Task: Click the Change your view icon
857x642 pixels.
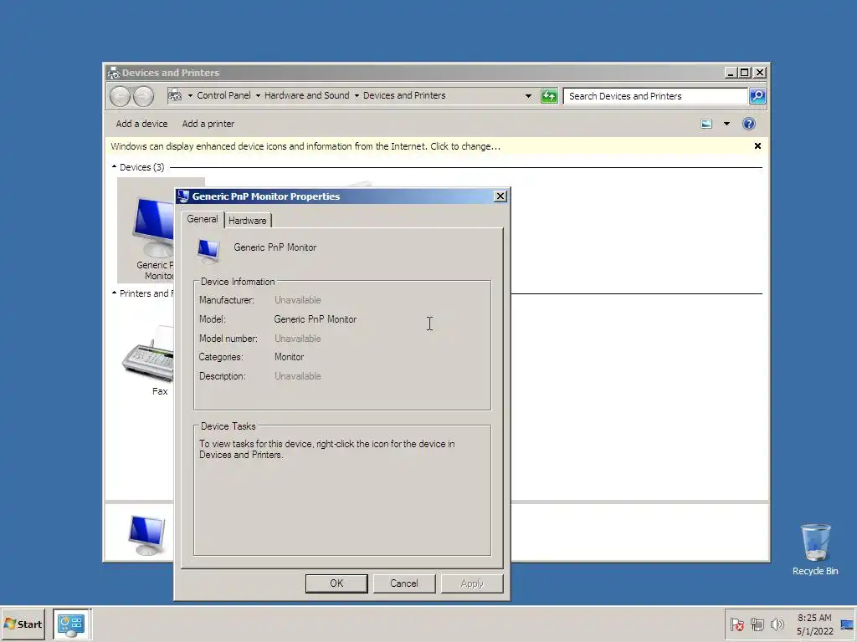Action: 706,124
